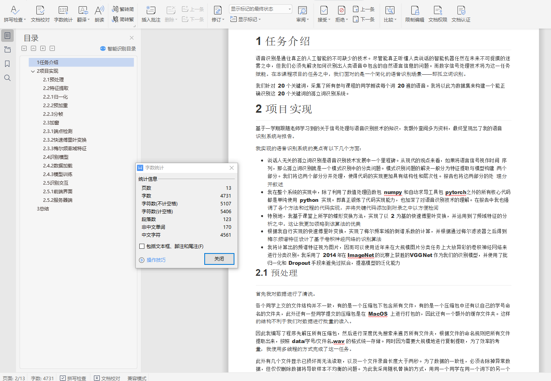551x381 pixels.
Task: Click the plus box icon under 目录
Action: coord(43,49)
